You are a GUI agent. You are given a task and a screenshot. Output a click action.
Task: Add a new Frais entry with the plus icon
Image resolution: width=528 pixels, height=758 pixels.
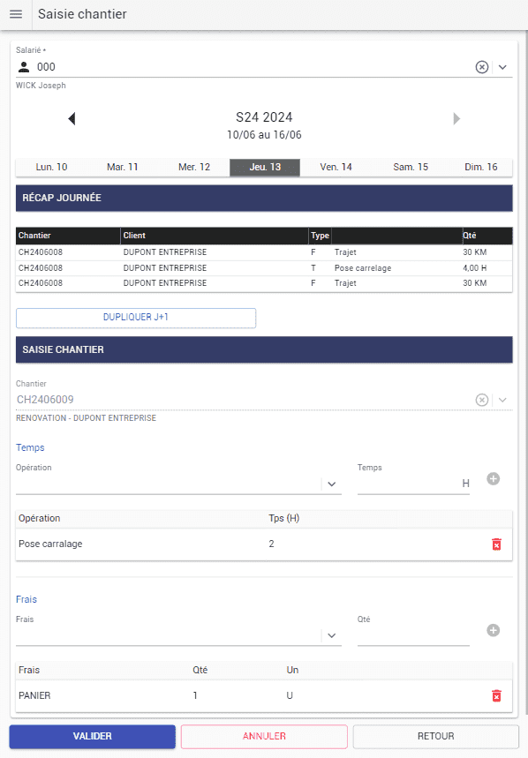point(494,630)
